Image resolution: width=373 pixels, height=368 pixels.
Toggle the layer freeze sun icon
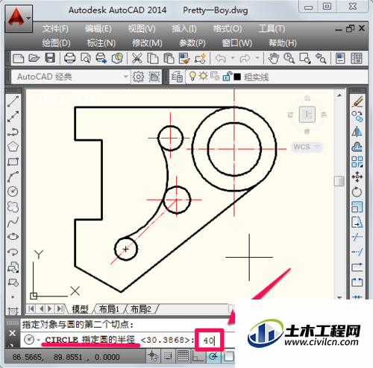point(203,76)
